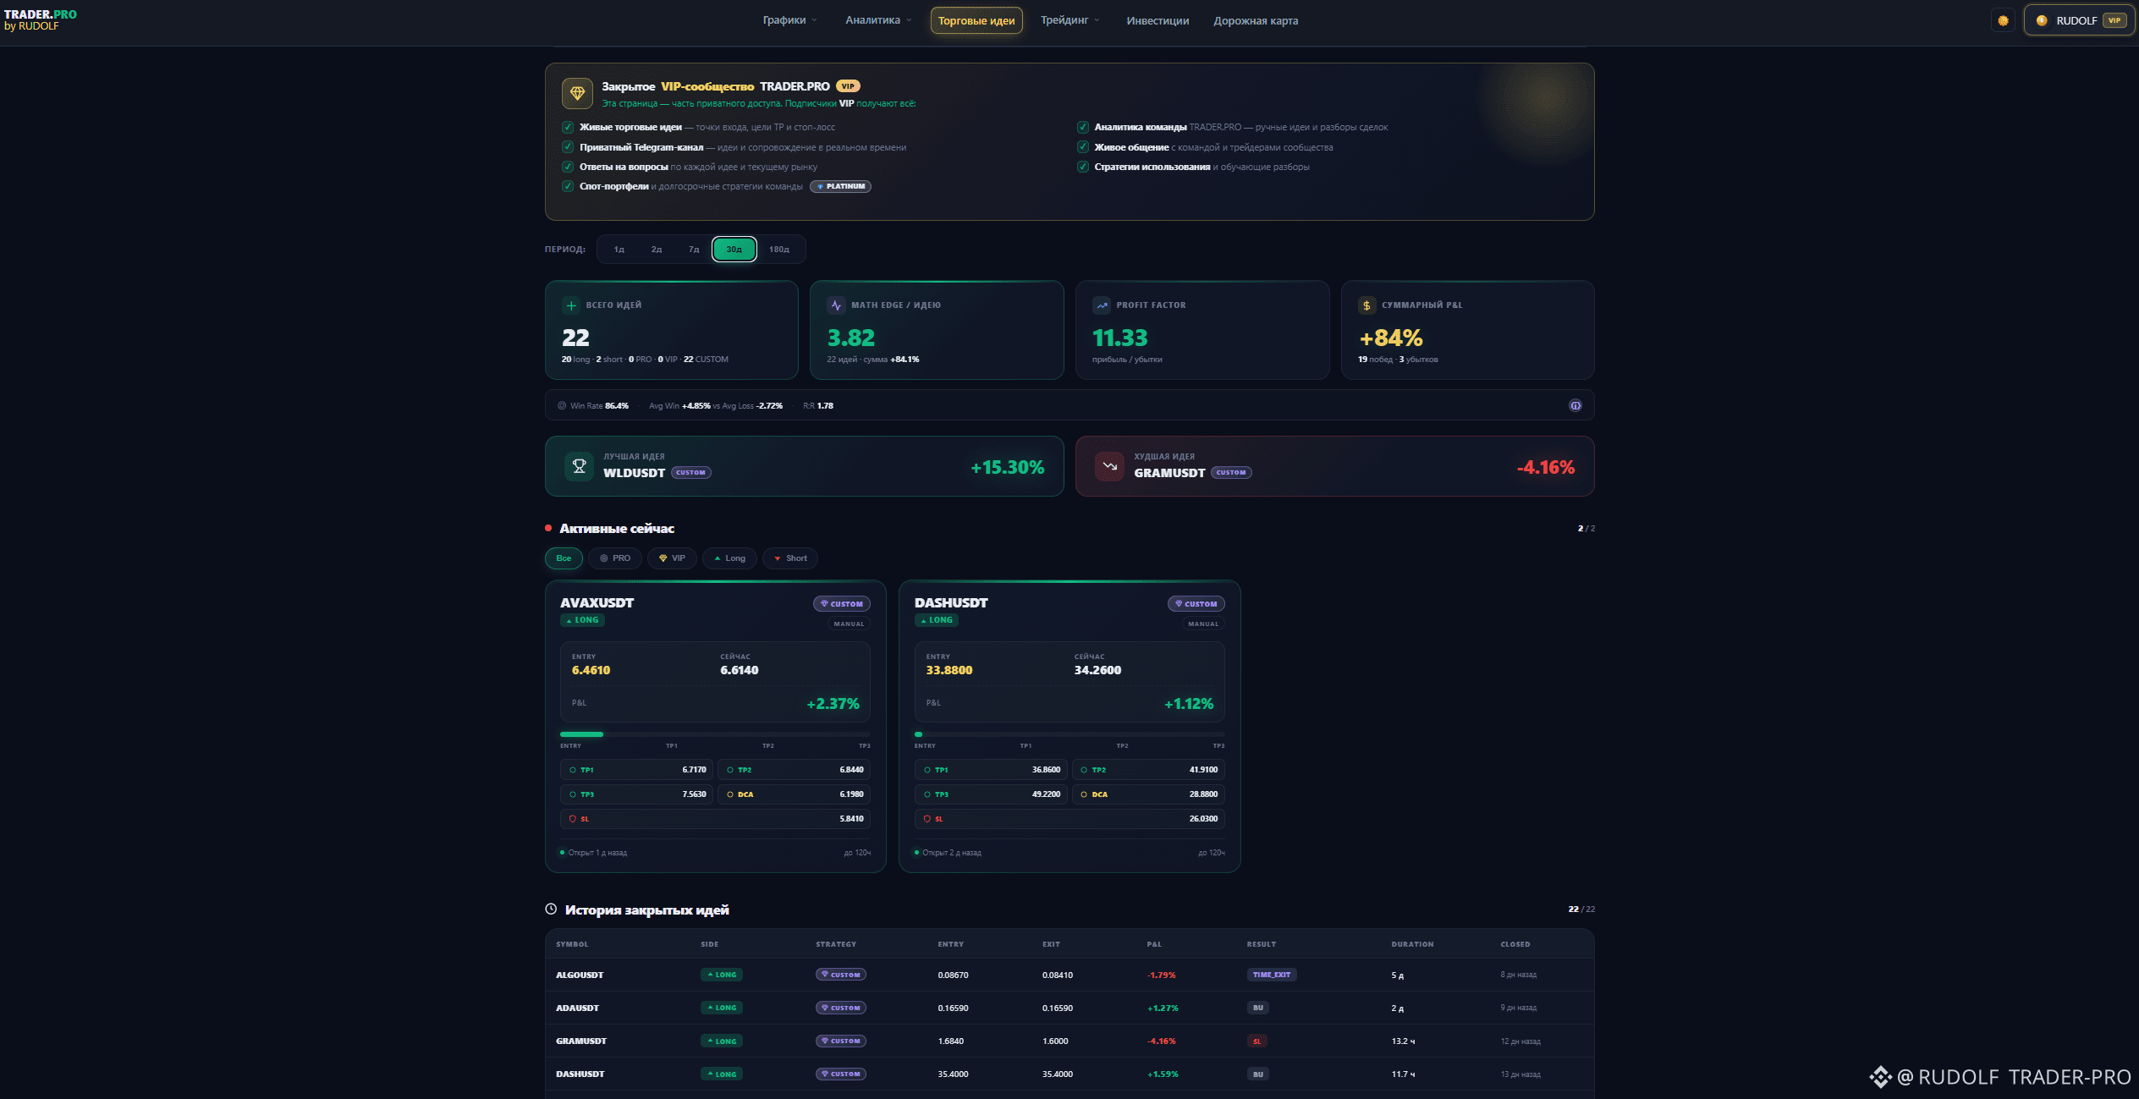Click the plus icon on Всего идей card
The height and width of the screenshot is (1099, 2139).
(571, 305)
